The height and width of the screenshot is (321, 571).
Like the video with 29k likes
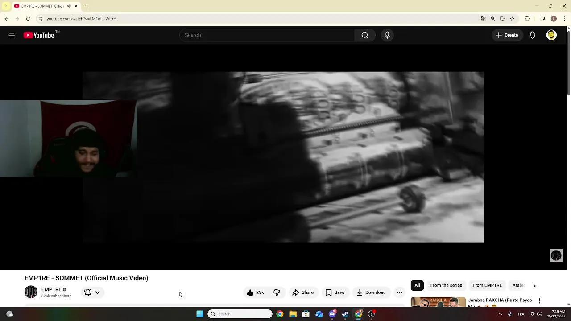tap(256, 292)
